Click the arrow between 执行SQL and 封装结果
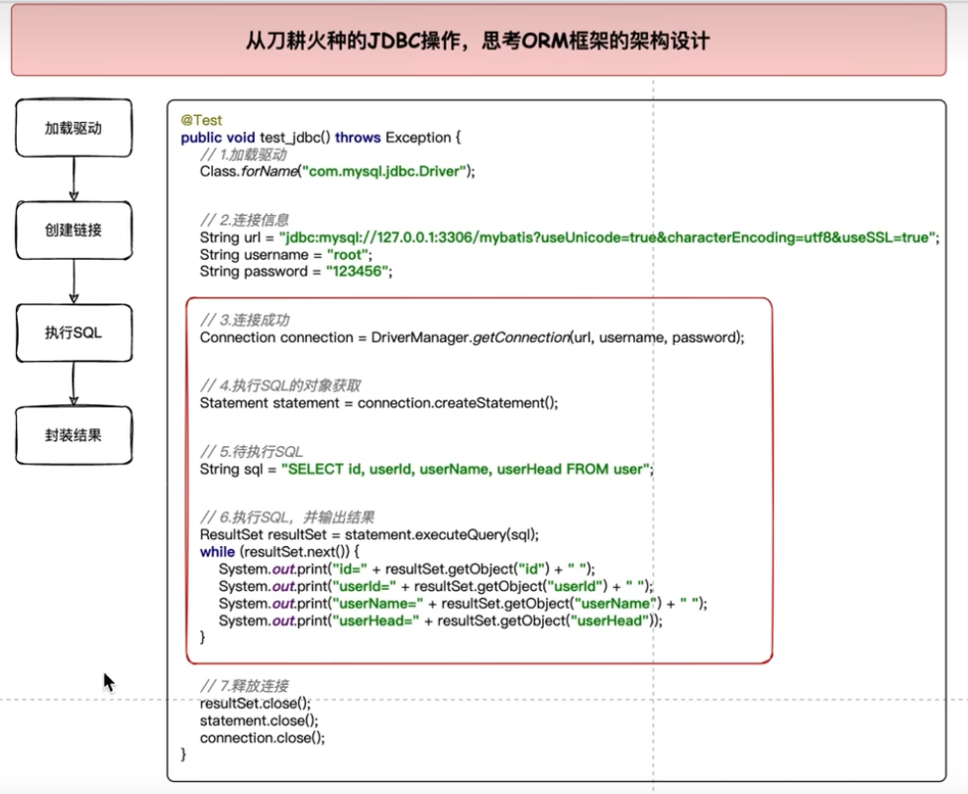 click(x=73, y=383)
